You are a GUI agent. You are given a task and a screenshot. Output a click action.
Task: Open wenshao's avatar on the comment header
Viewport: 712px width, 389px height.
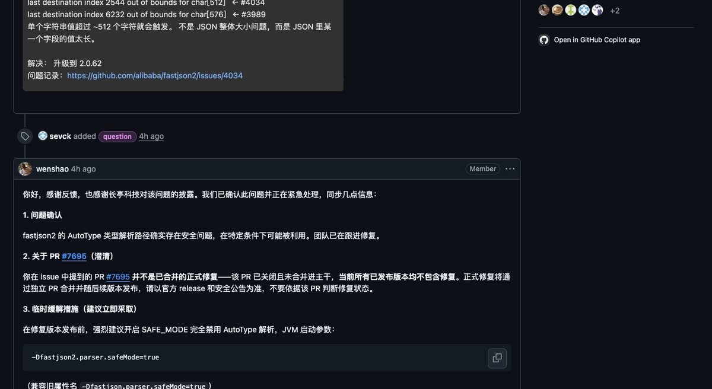(25, 169)
